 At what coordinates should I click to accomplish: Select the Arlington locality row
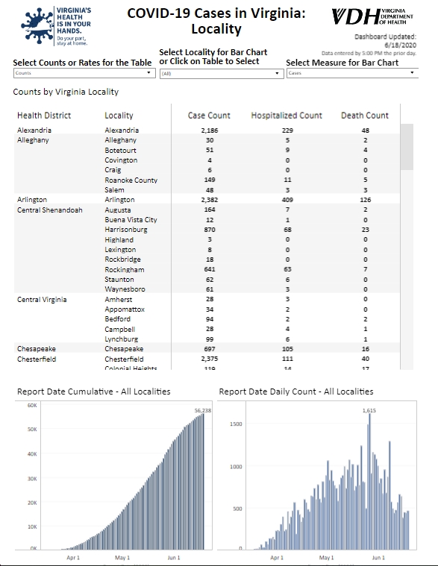click(207, 200)
